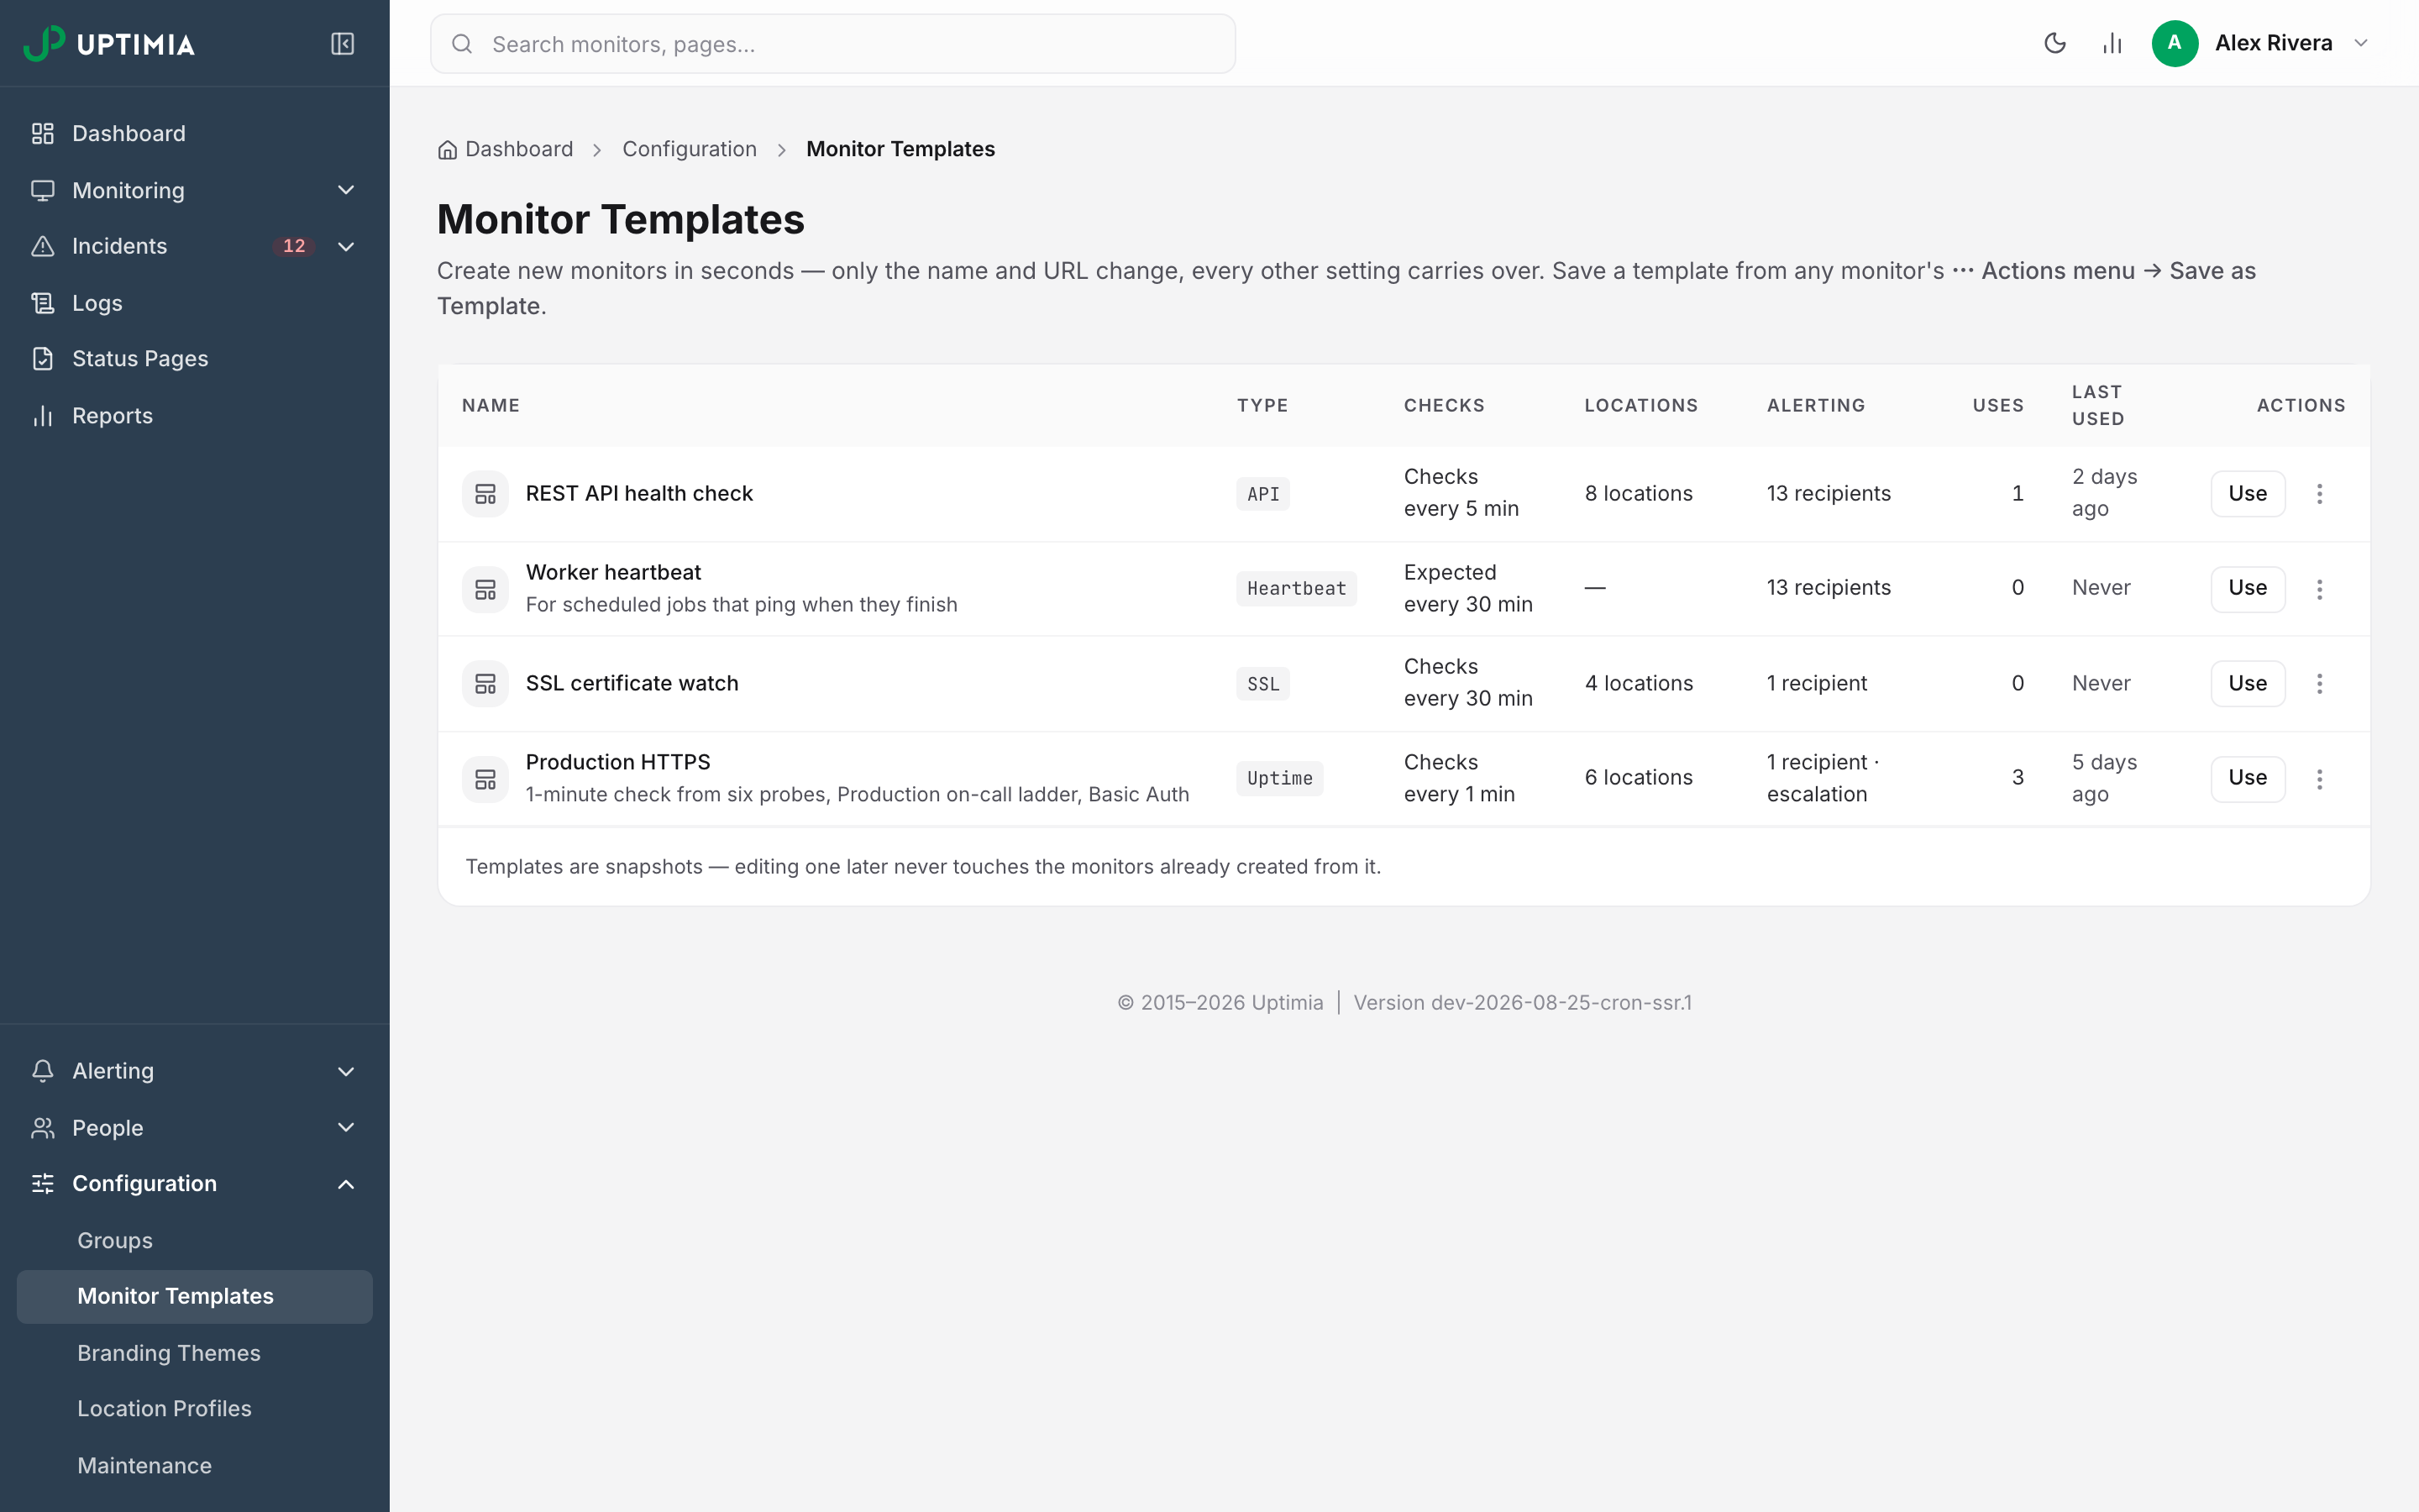Click the Uptime type tag
2419x1512 pixels.
1279,778
